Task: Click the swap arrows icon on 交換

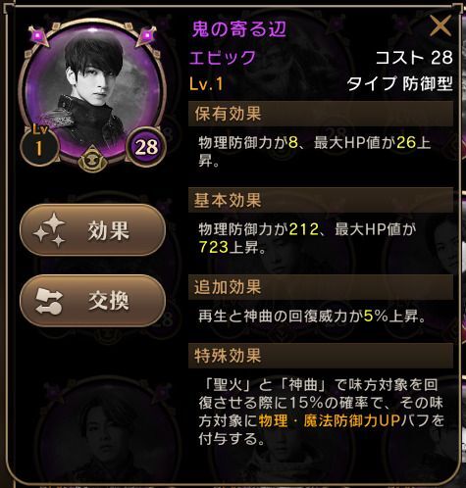Action: (49, 301)
